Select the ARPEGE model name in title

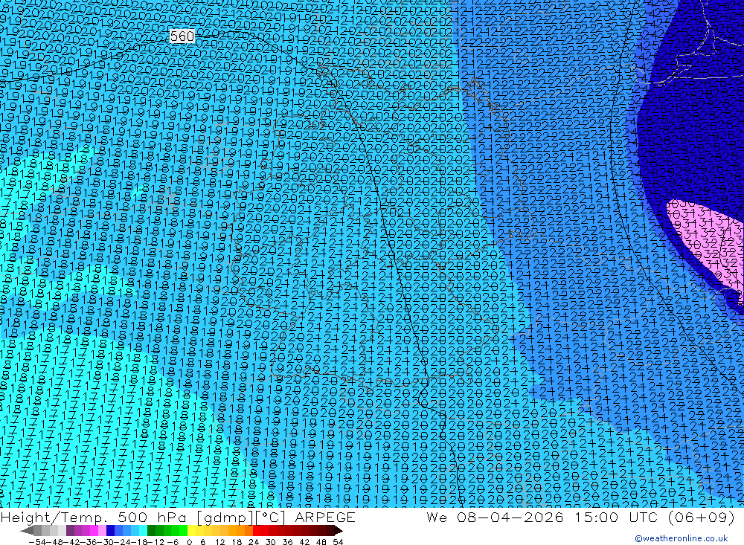click(325, 517)
